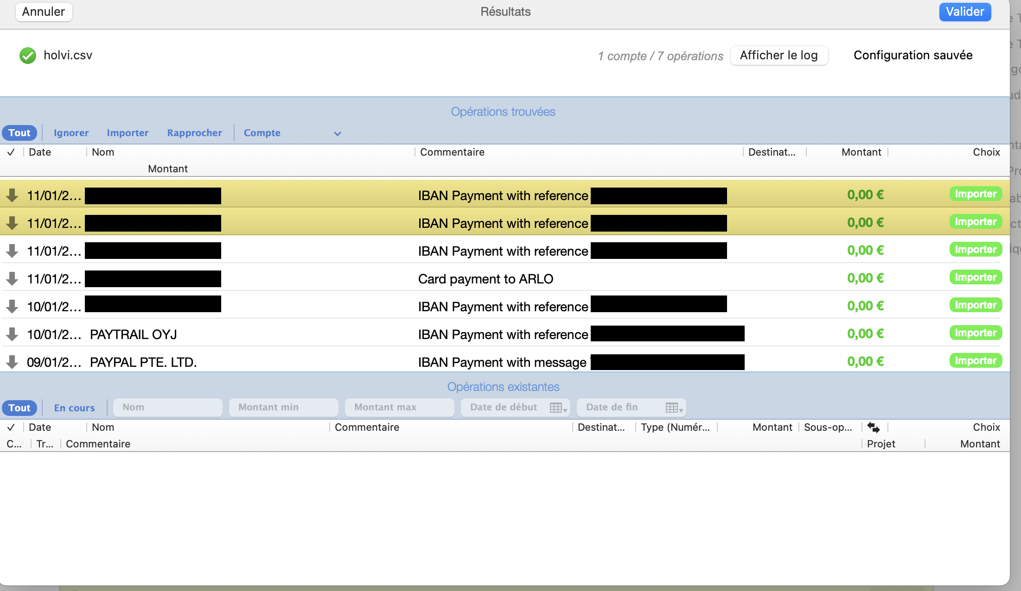This screenshot has height=591, width=1021.
Task: Expand the Ignorer filter option
Action: [x=71, y=133]
